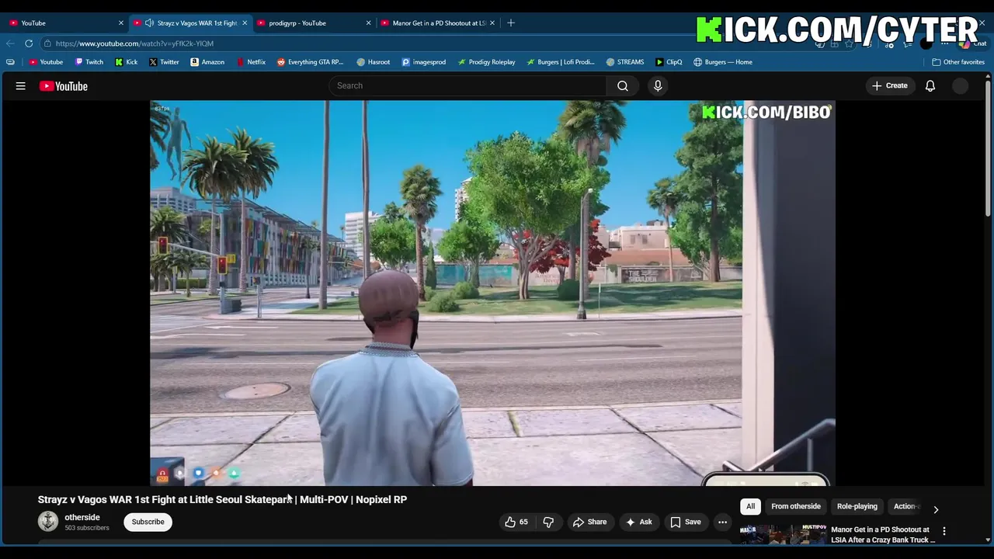Reload the page in browser
This screenshot has width=994, height=559.
pos(29,43)
